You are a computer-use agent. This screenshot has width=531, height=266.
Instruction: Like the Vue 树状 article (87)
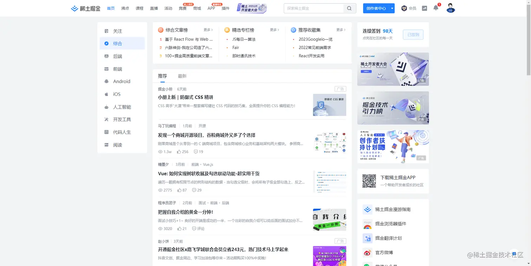(179, 190)
